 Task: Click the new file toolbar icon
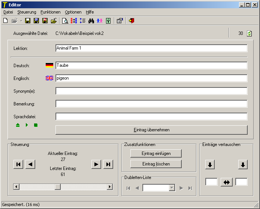pyautogui.click(x=5, y=21)
